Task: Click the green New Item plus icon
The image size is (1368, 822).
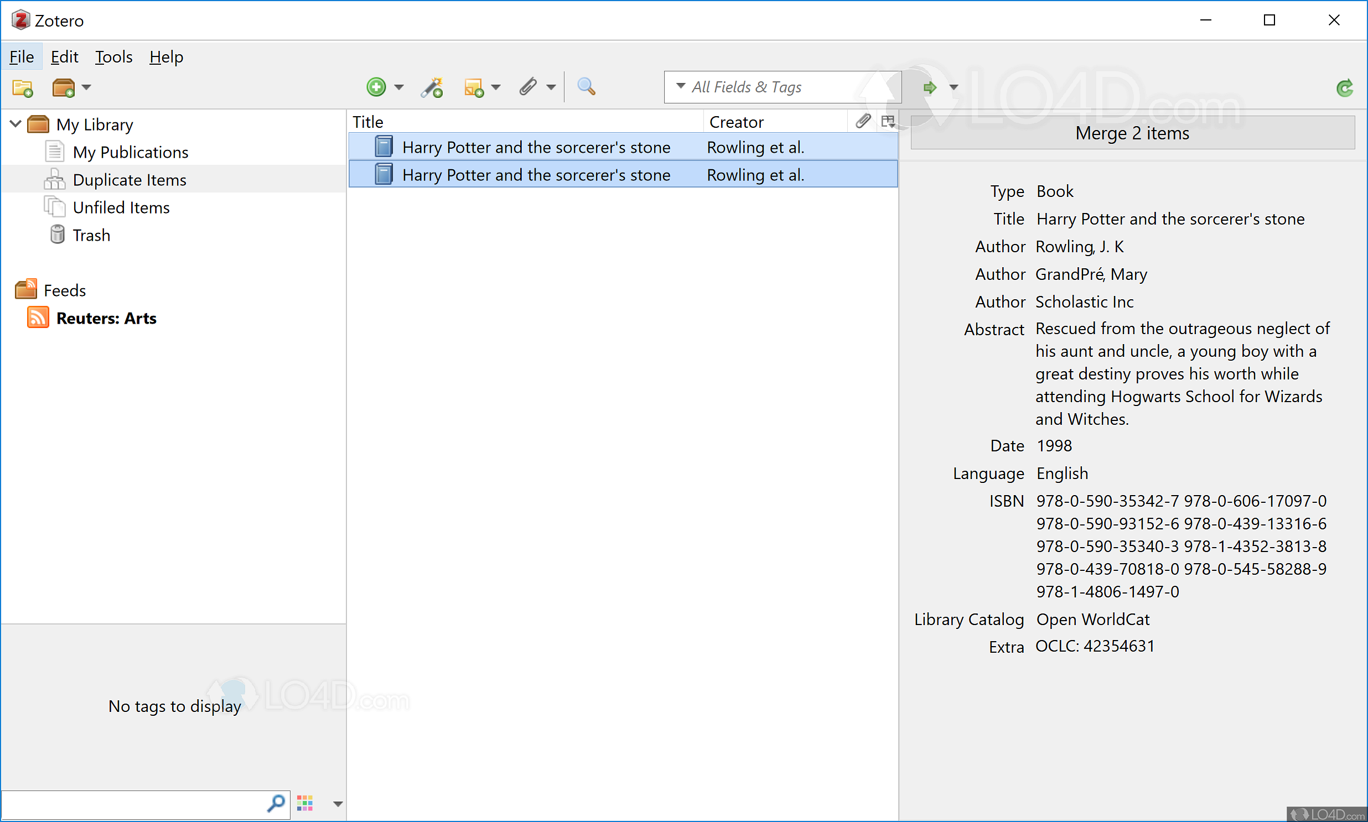Action: [x=376, y=87]
